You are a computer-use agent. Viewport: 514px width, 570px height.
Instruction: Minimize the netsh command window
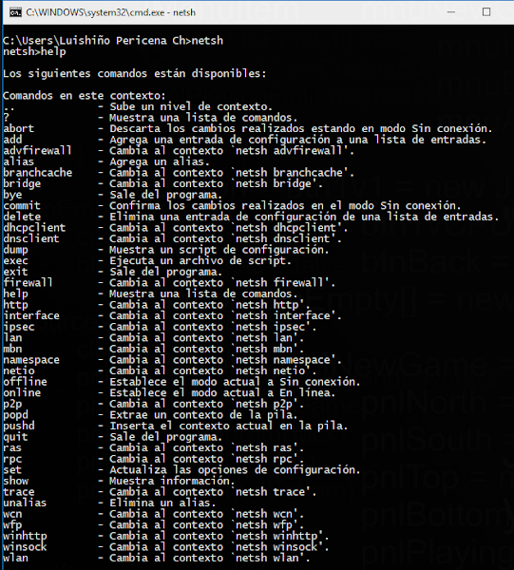[x=450, y=12]
